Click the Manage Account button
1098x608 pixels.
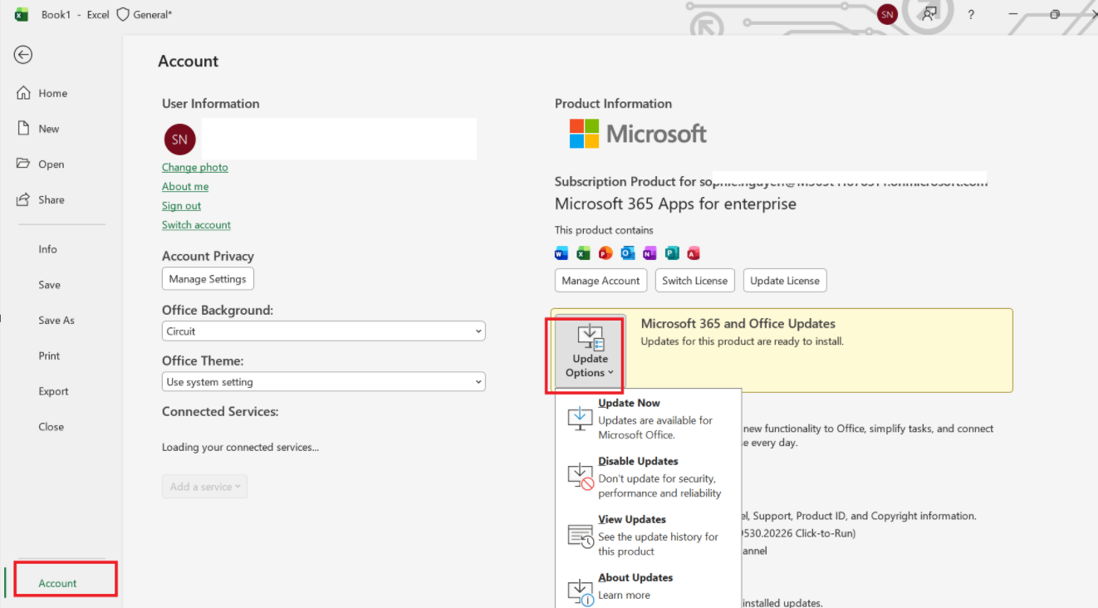(601, 281)
